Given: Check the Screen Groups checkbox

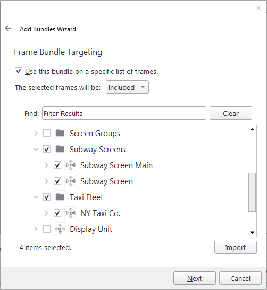Looking at the screenshot, I should 47,133.
